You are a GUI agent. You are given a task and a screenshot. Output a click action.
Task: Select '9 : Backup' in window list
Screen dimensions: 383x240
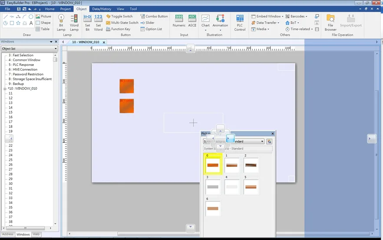[x=16, y=84]
